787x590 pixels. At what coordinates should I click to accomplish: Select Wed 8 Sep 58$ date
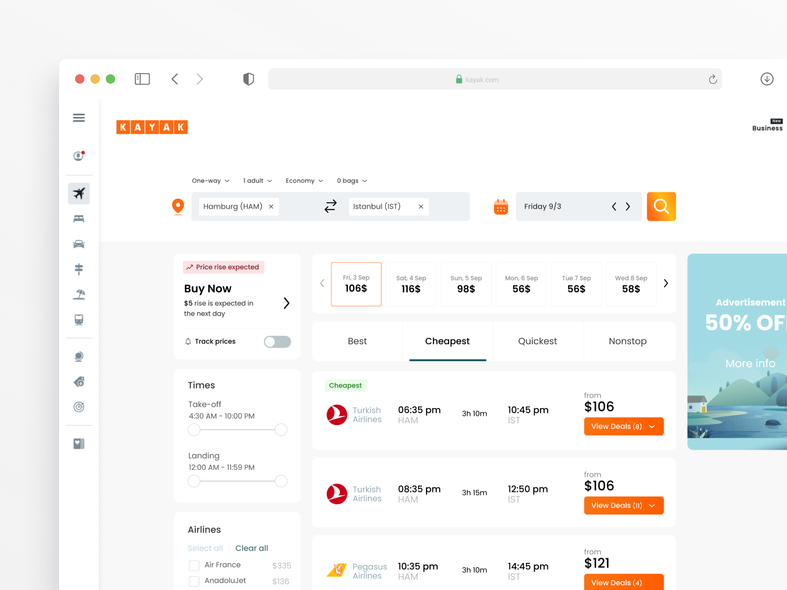[x=631, y=284]
